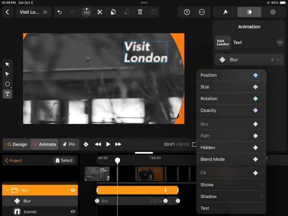
Task: Click the duplicate icon after the trash
Action: (153, 12)
